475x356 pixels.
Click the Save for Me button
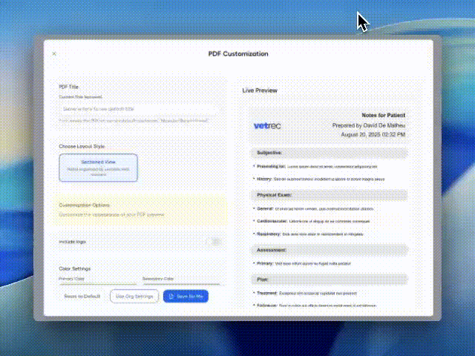186,297
